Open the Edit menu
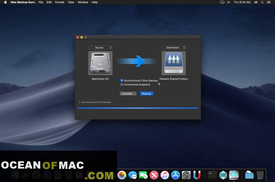 pos(49,2)
